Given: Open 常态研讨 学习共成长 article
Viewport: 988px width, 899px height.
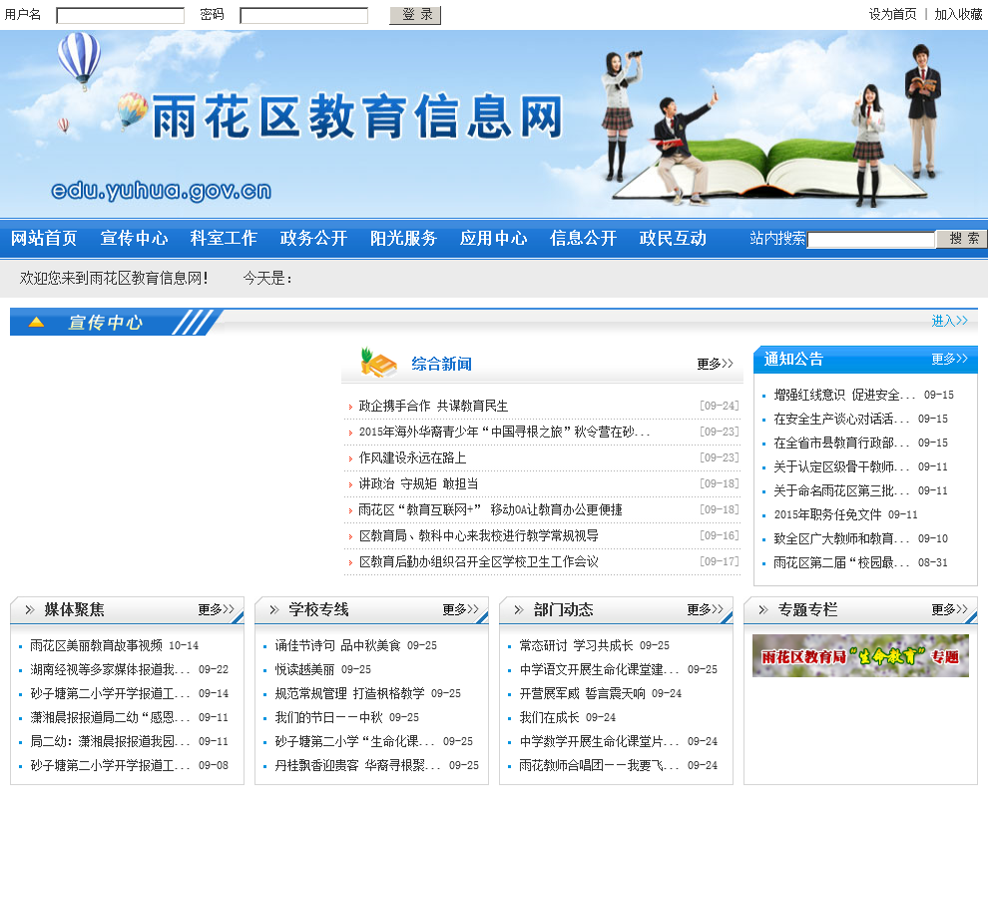Looking at the screenshot, I should [x=576, y=645].
